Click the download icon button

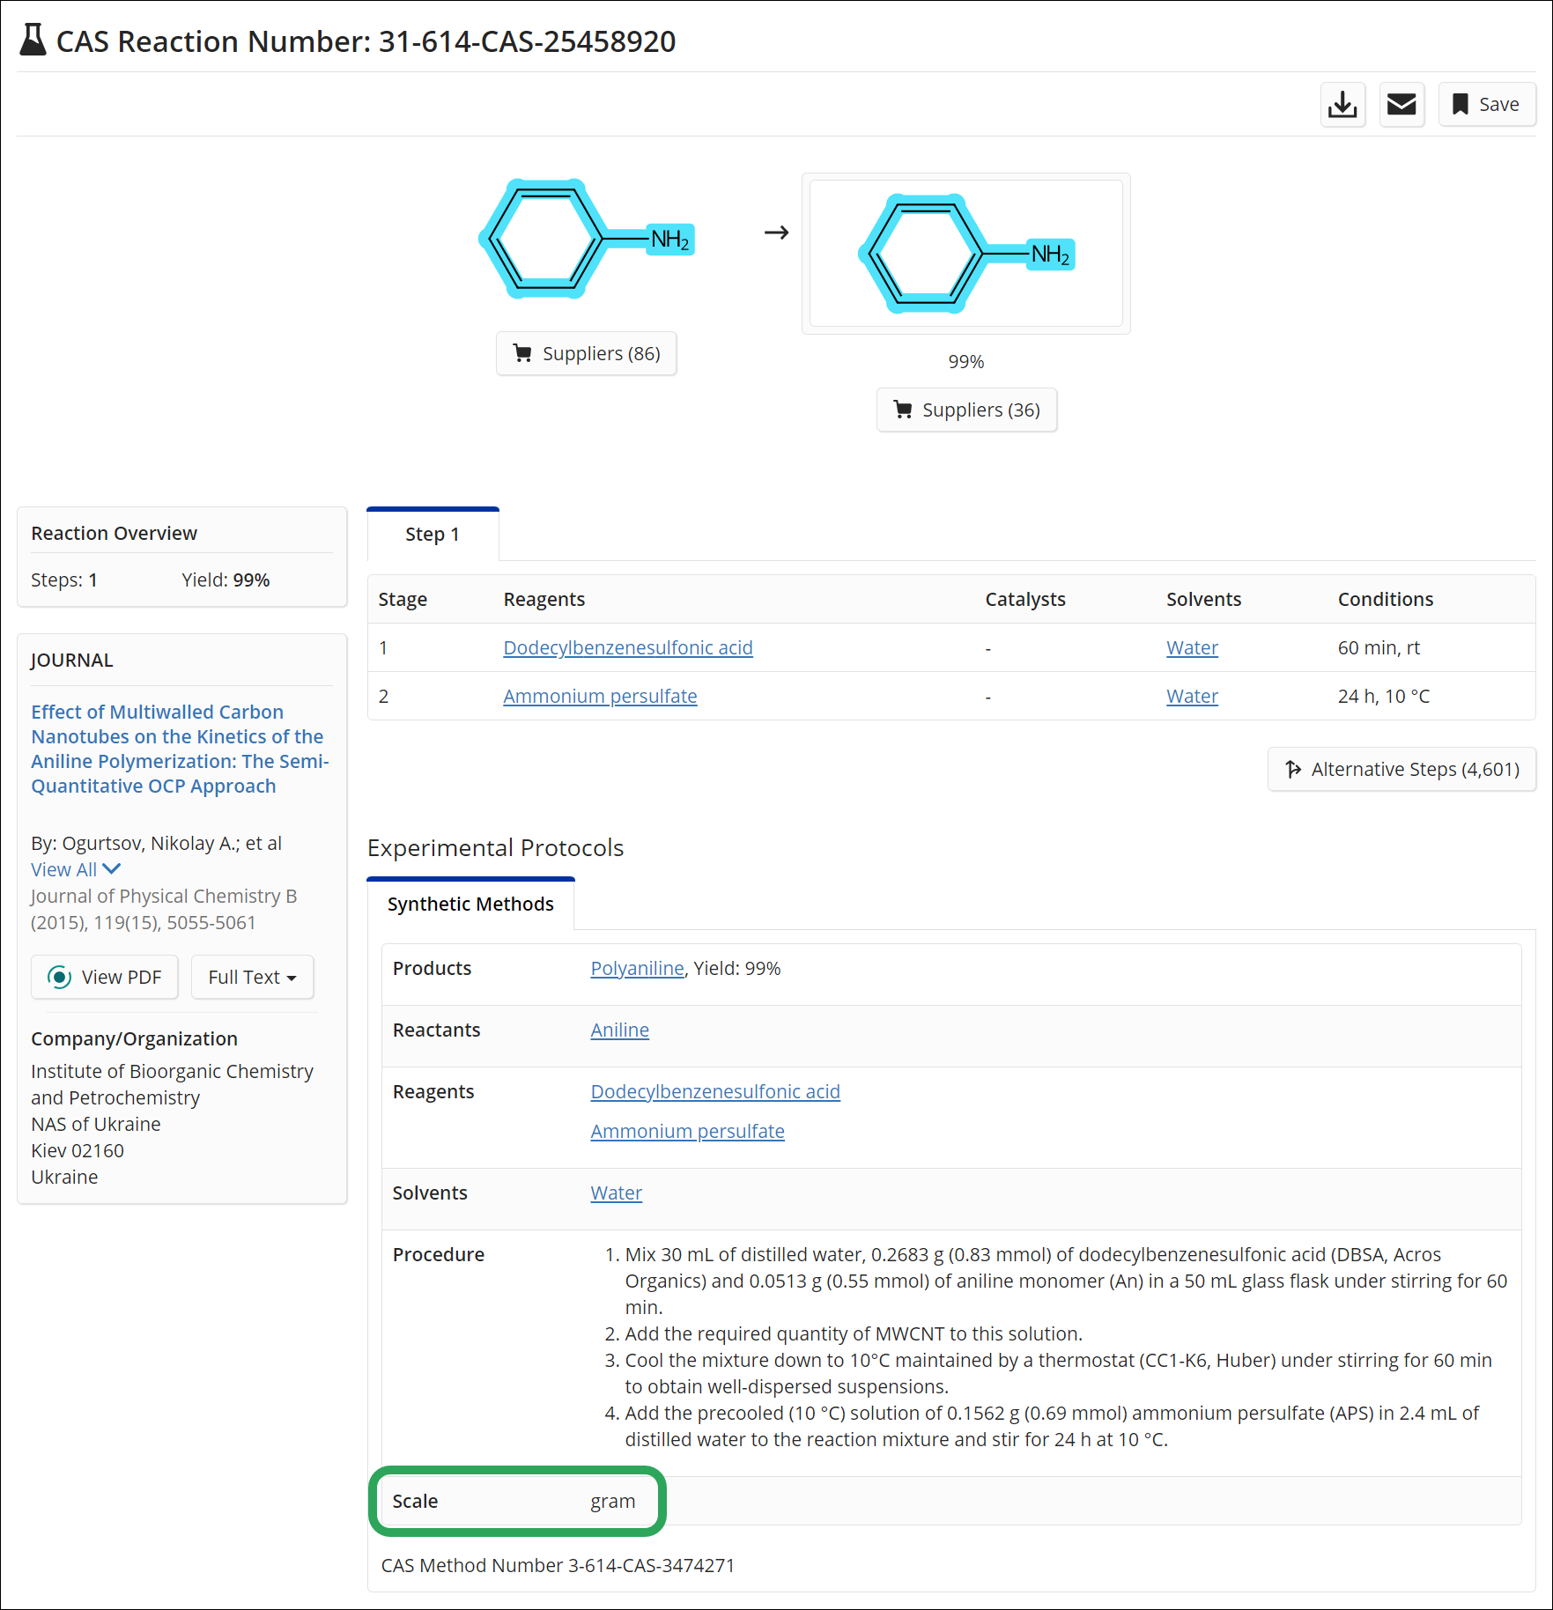[1342, 105]
